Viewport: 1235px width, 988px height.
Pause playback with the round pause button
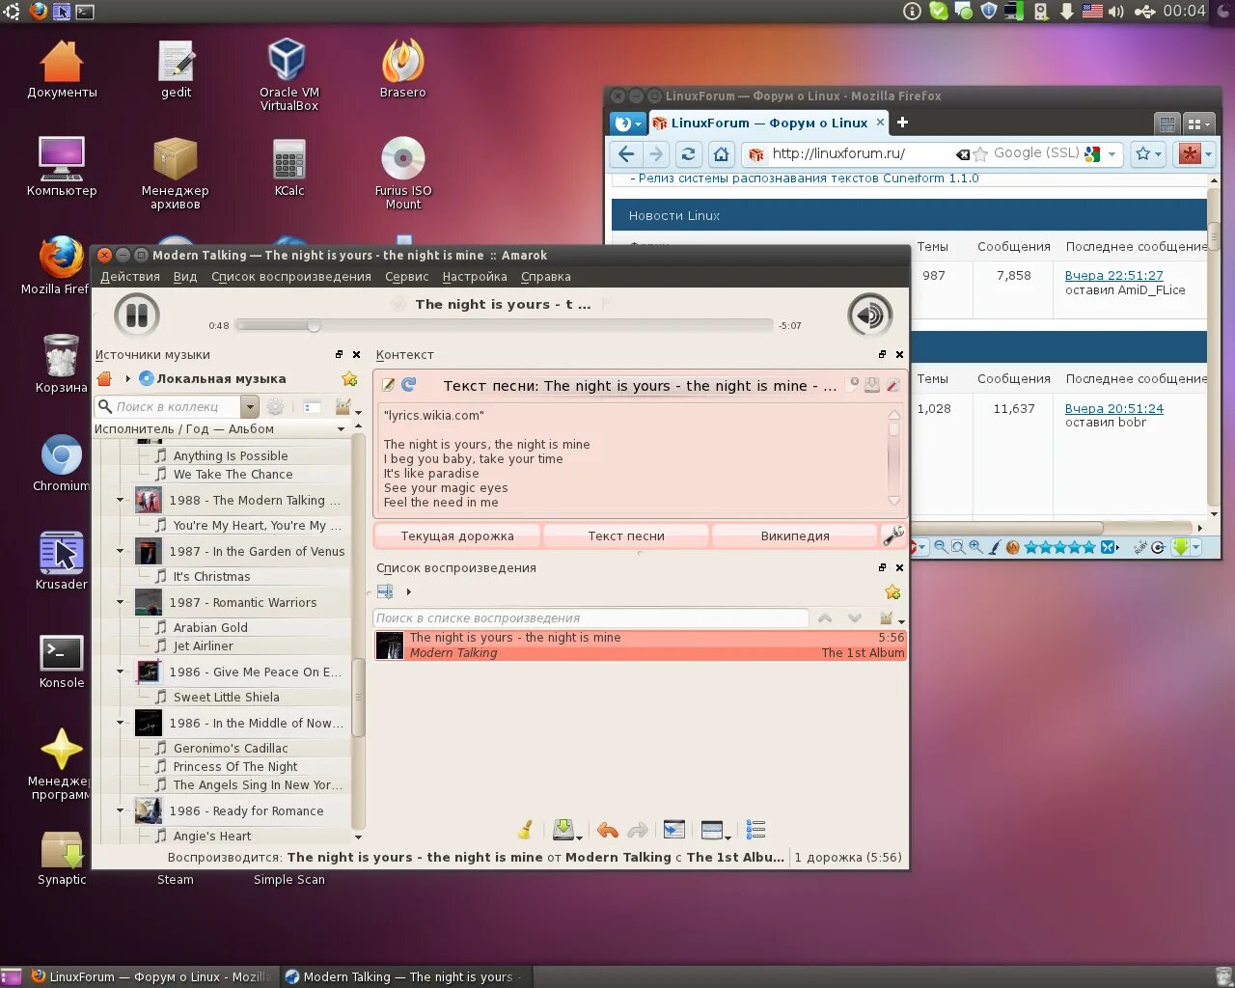[137, 315]
